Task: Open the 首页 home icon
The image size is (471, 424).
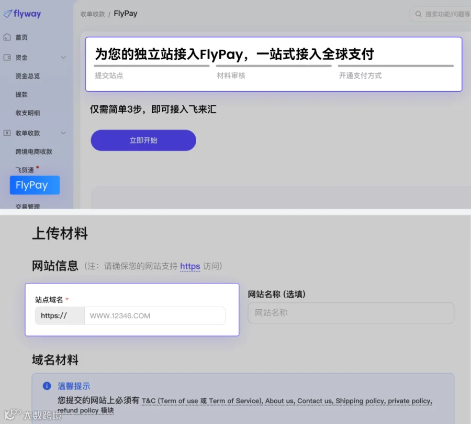Action: click(x=7, y=37)
